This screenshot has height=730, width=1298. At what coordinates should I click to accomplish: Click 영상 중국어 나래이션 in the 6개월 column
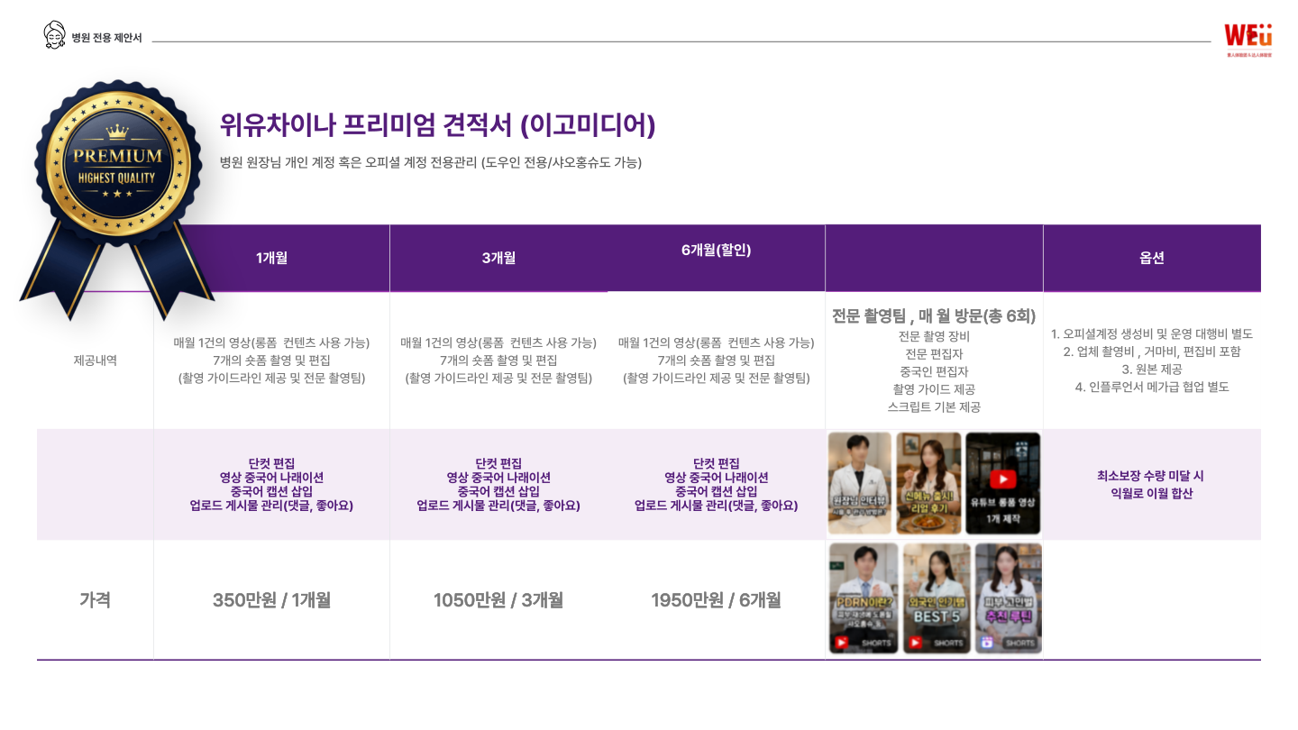(x=717, y=478)
